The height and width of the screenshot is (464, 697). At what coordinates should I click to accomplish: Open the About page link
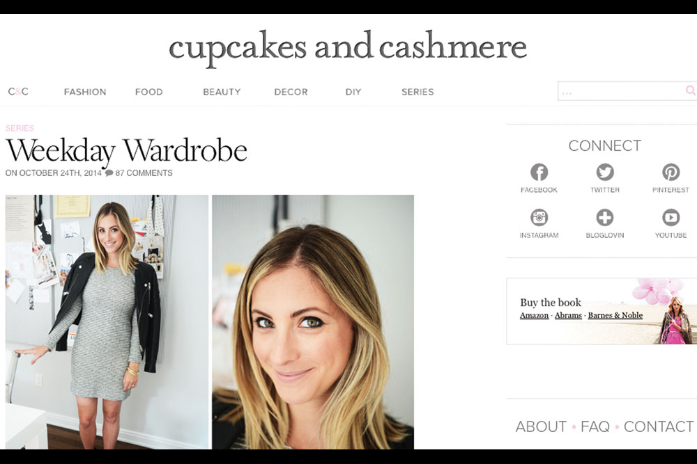541,426
